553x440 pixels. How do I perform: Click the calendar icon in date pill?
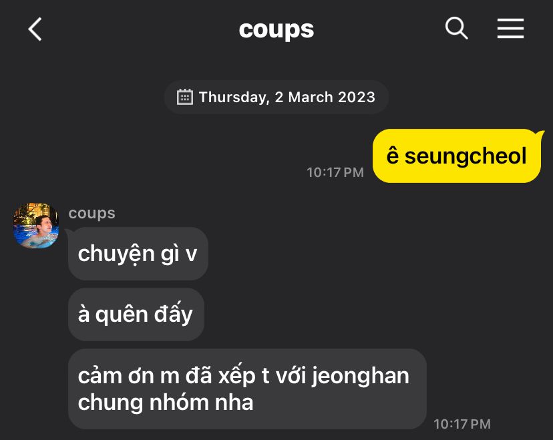pyautogui.click(x=185, y=97)
